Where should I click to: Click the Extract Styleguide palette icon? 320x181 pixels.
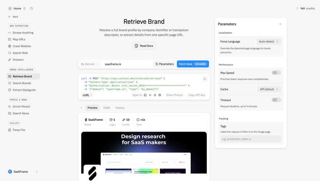10,90
